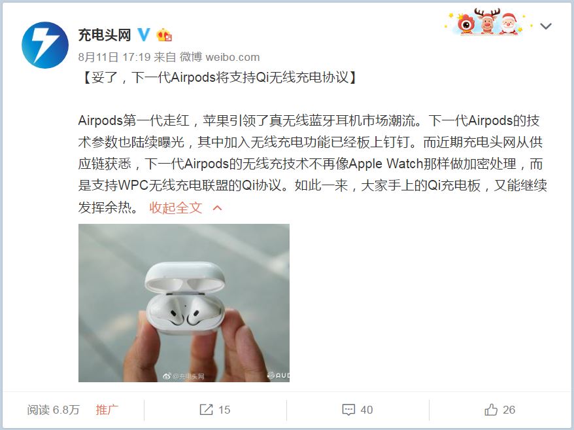Click the thumbs-up like icon
Screen dimensions: 574x430
[x=491, y=410]
